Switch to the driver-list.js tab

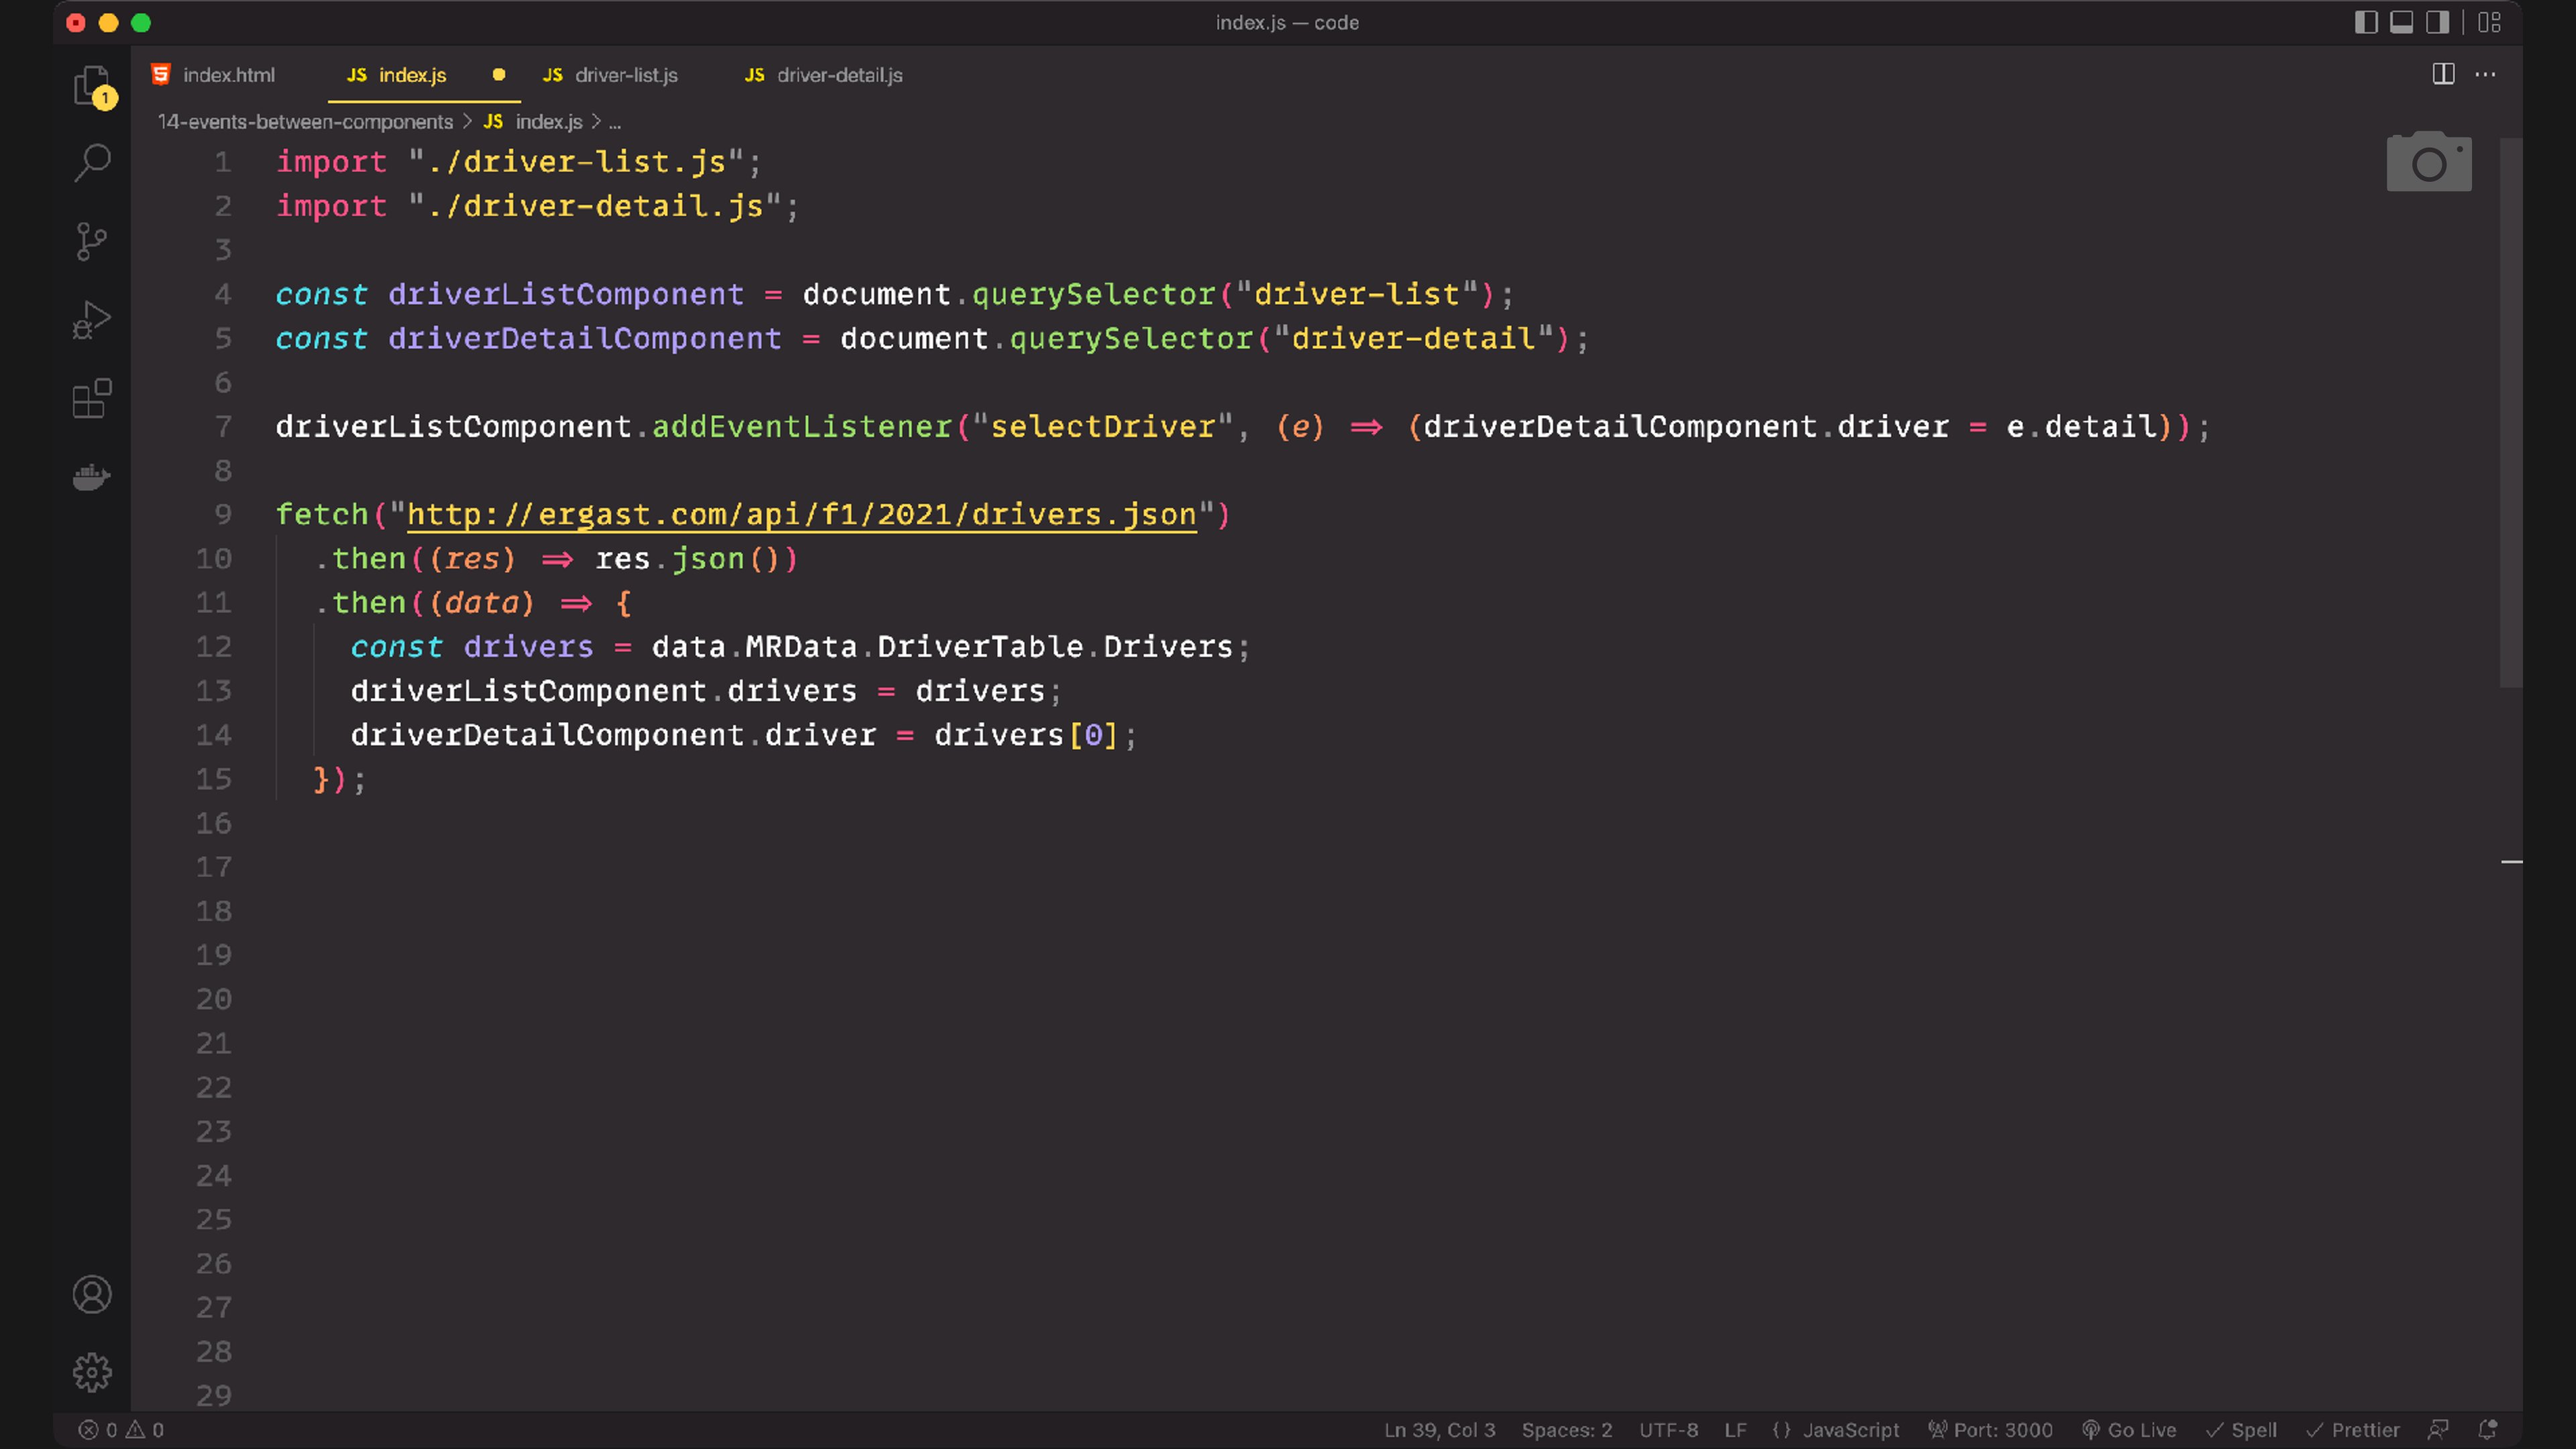[625, 75]
